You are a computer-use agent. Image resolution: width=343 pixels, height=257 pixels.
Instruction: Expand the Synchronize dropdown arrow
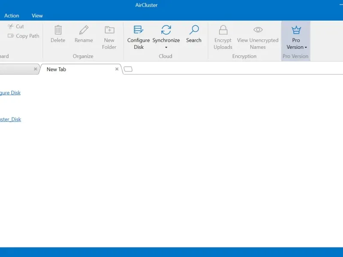(x=166, y=47)
